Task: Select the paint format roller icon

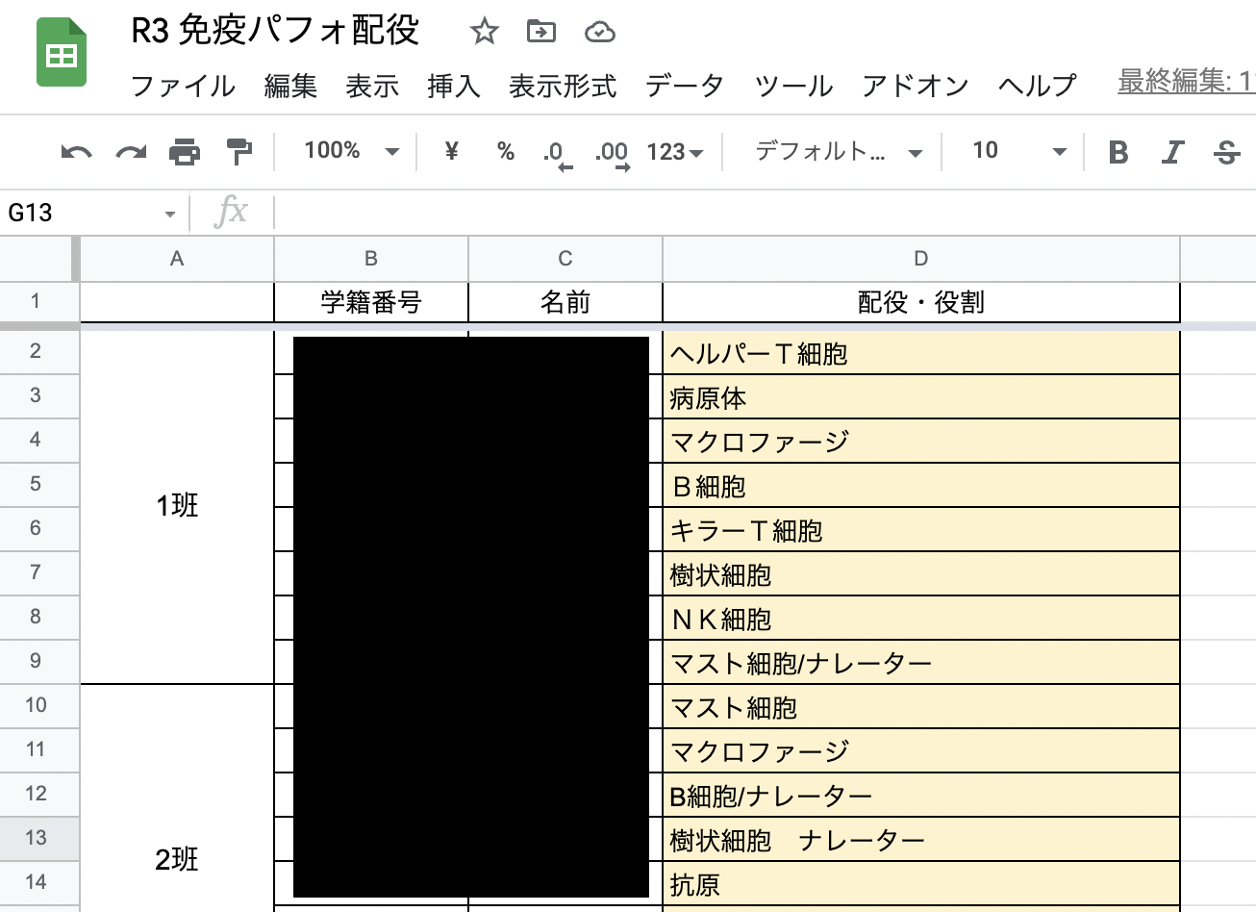Action: (x=239, y=152)
